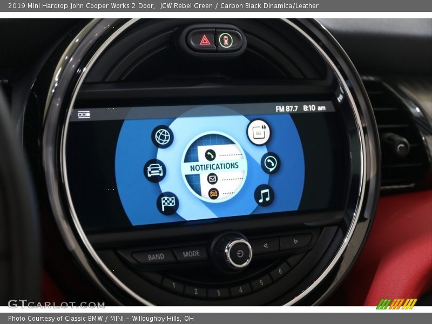Click the 8:10 am clock
The image size is (432, 324).
tap(314, 108)
